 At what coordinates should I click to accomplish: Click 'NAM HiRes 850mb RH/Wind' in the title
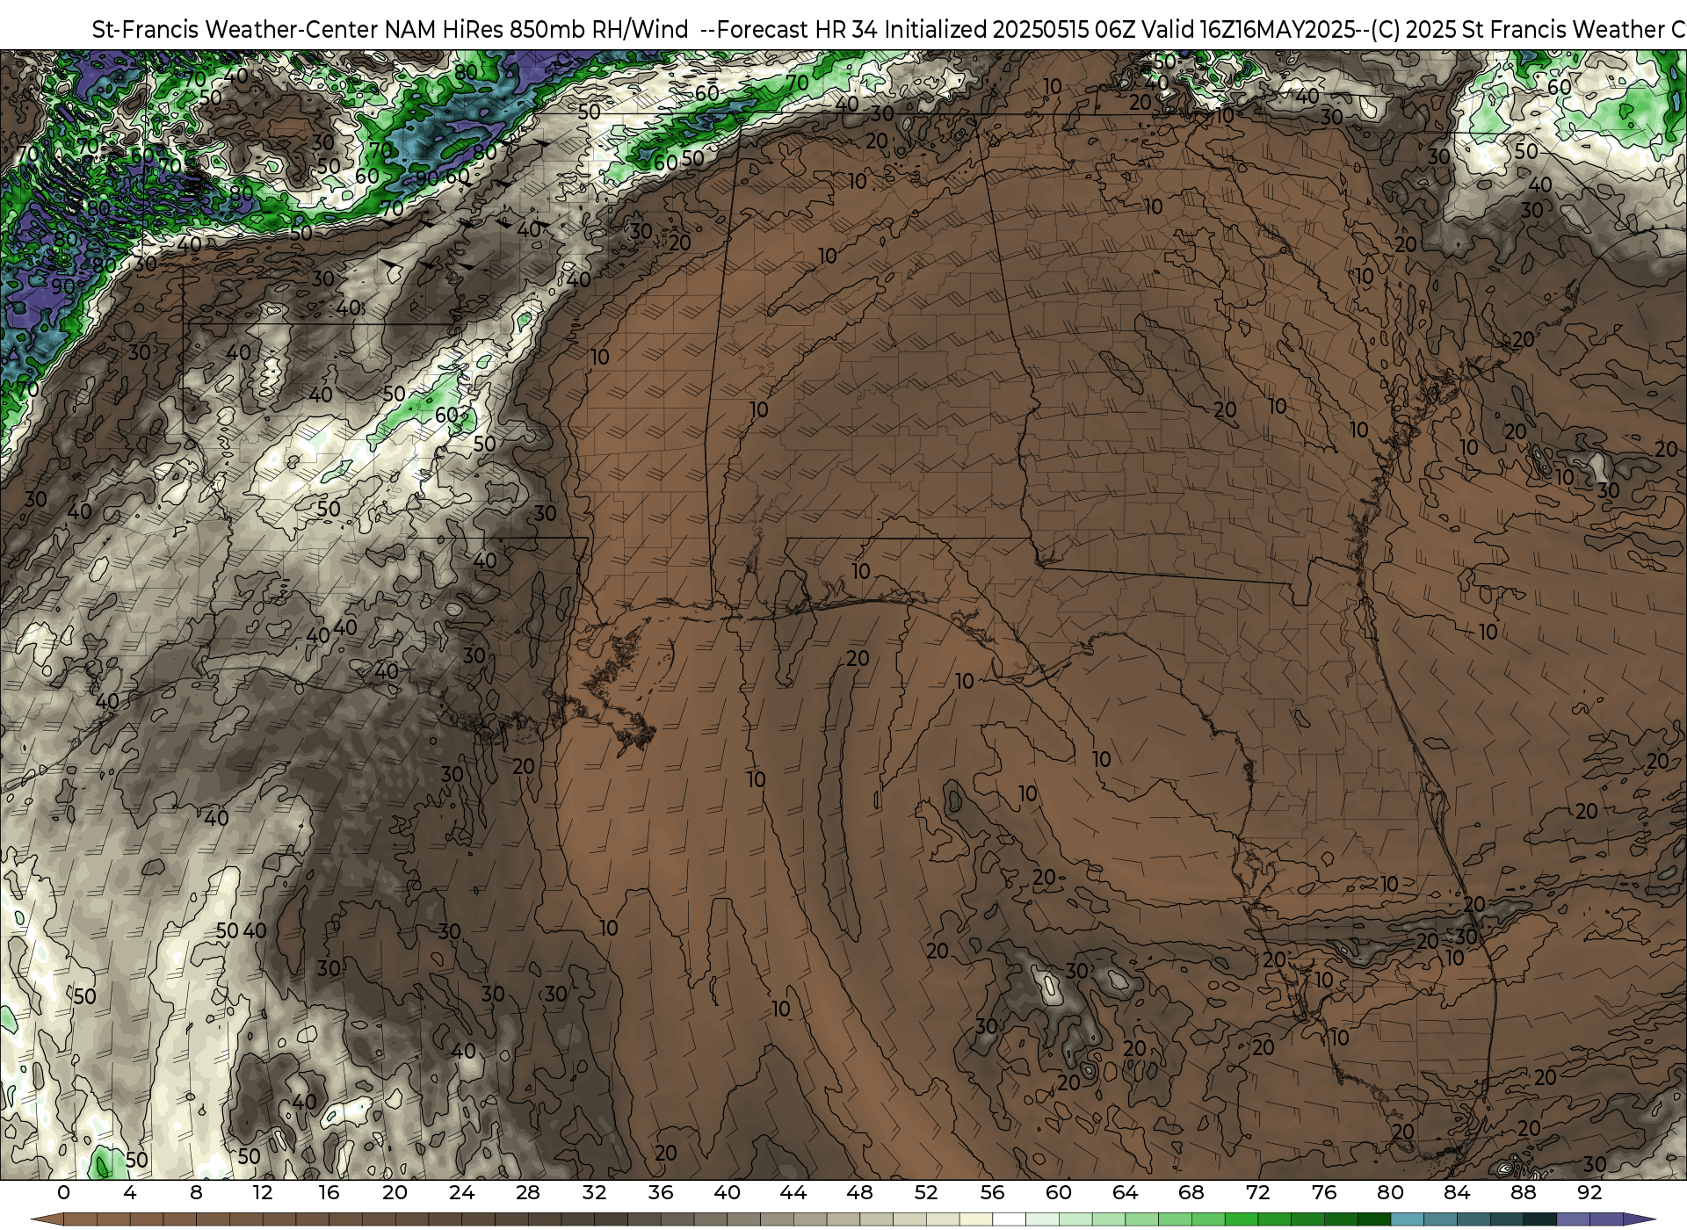click(x=537, y=30)
